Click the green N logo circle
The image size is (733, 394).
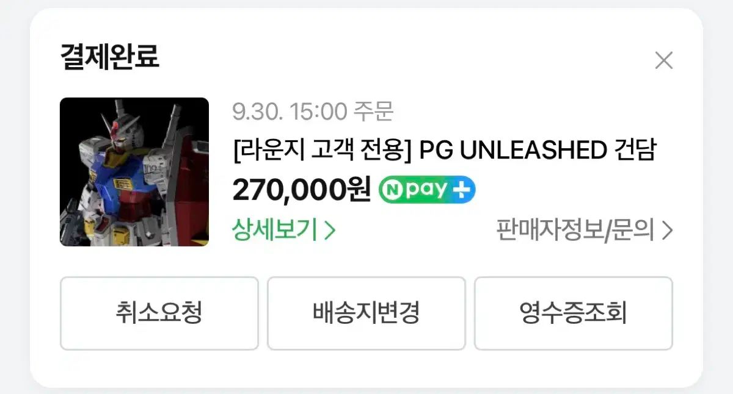tap(393, 190)
